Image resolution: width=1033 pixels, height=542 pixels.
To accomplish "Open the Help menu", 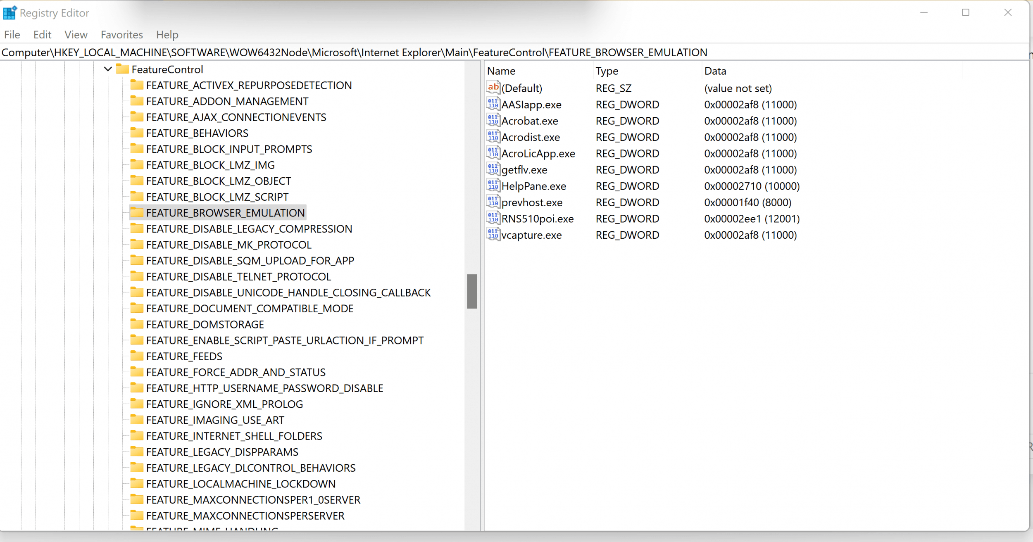I will pos(167,35).
